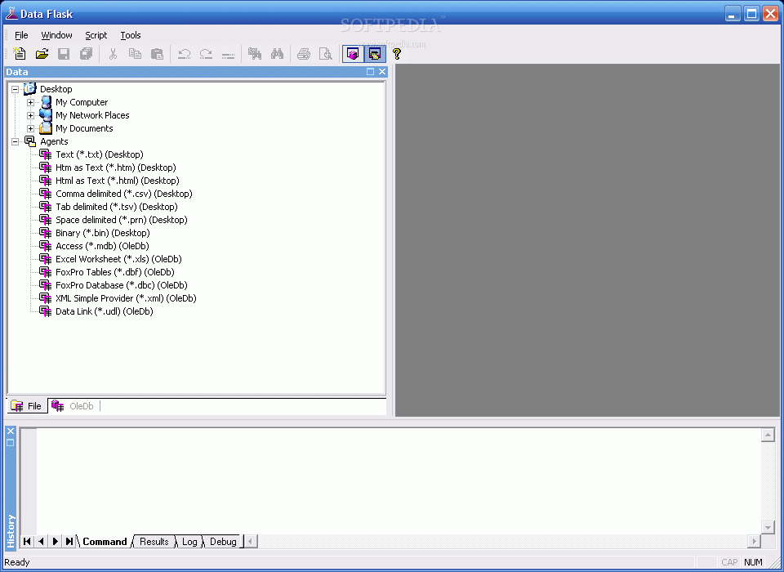Image resolution: width=784 pixels, height=572 pixels.
Task: Maximize the History panel
Action: tap(11, 442)
